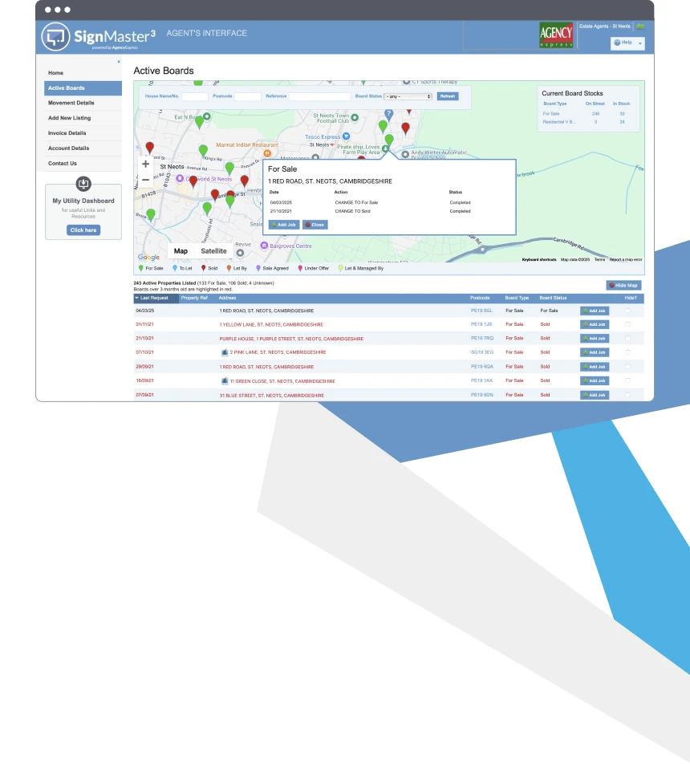Click the Cineworld St Neots purple marker
The image size is (690, 764).
tap(180, 179)
